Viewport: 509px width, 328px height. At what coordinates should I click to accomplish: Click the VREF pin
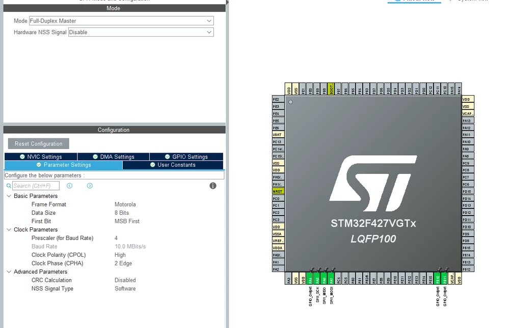278,241
